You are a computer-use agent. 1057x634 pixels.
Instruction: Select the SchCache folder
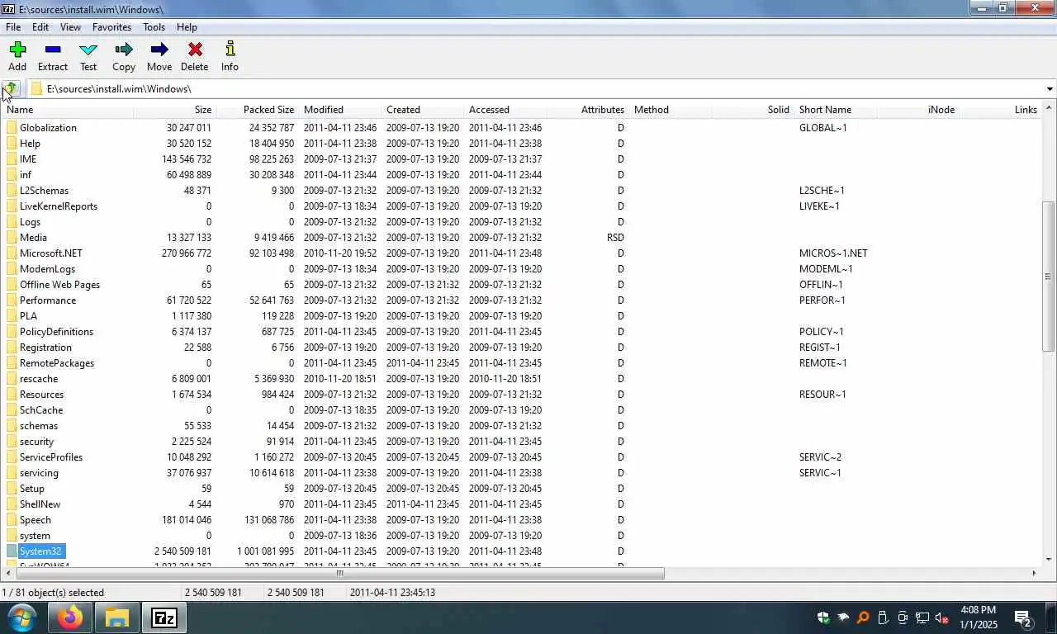[41, 410]
